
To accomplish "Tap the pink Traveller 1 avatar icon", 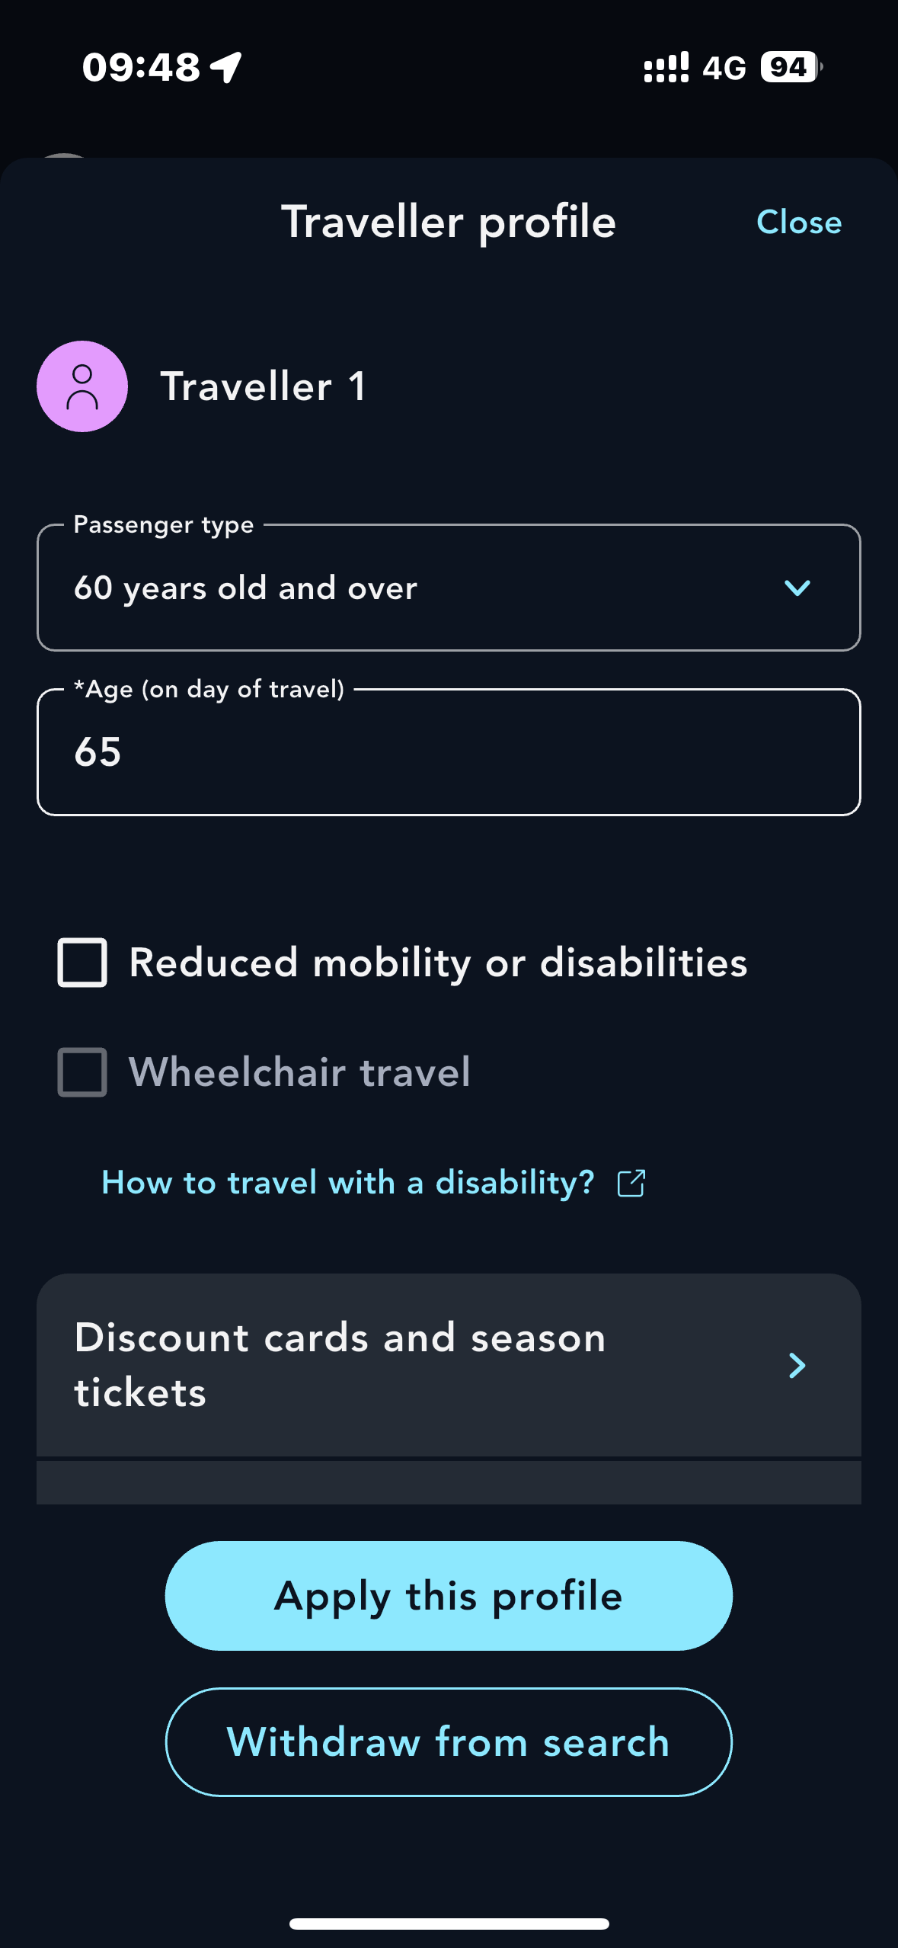I will tap(82, 386).
